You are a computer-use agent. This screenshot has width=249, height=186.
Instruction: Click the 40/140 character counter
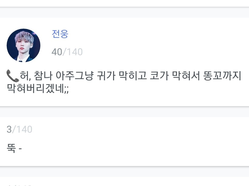tap(67, 52)
